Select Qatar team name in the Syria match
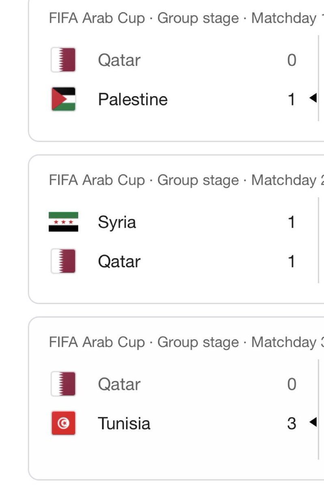The image size is (324, 487). [119, 261]
